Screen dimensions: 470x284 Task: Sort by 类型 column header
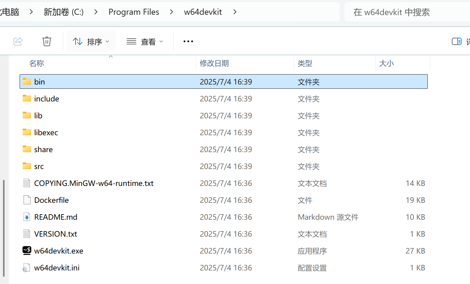tap(305, 63)
